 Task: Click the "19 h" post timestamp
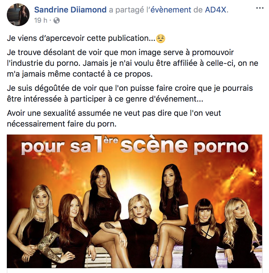41,20
